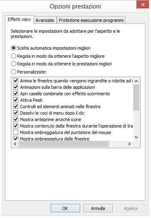Click the Annulla button

(98, 208)
